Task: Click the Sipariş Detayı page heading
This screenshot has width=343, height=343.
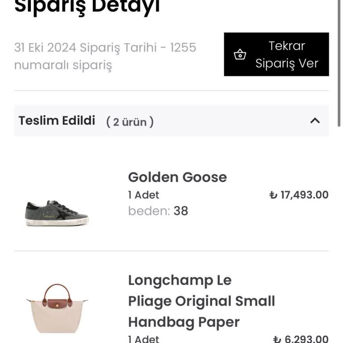Action: [x=87, y=7]
